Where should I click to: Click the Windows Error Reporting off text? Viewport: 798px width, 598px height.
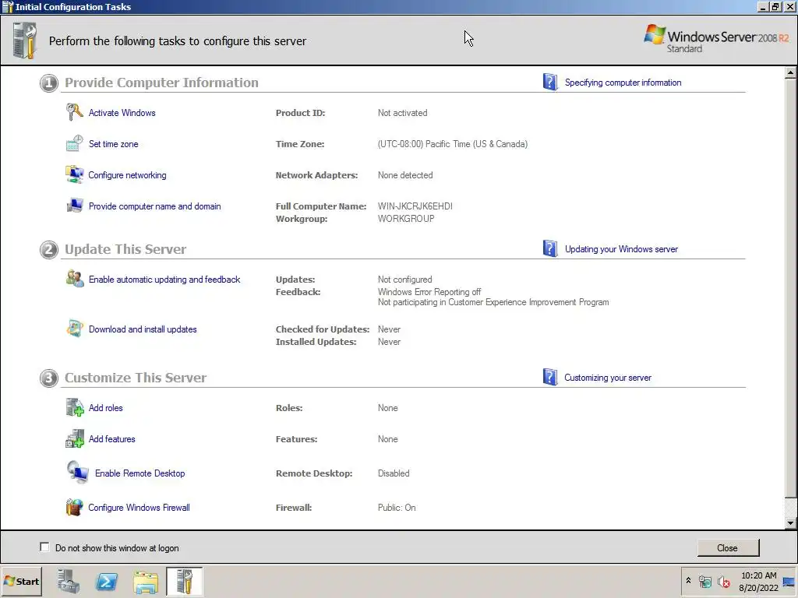point(429,292)
